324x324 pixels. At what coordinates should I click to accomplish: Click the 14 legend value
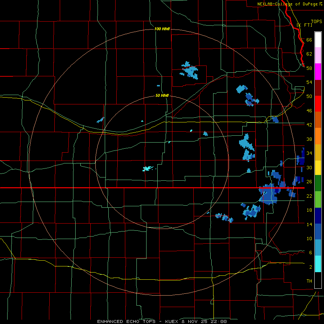[x=309, y=224]
